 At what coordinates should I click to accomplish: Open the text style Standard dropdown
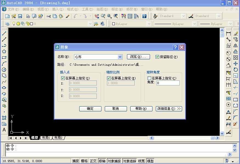(x=183, y=16)
